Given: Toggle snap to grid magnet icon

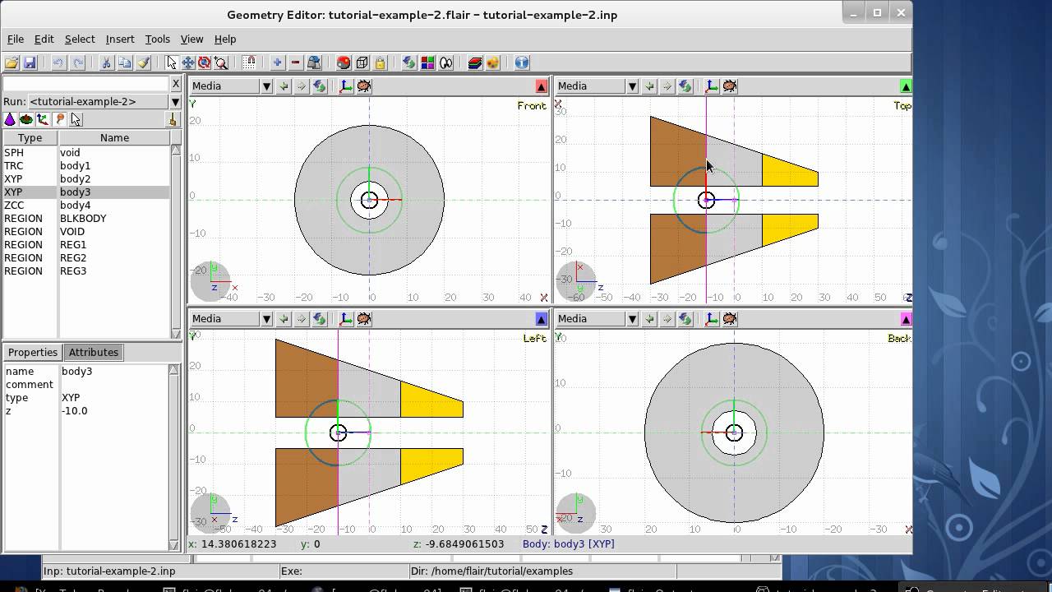Looking at the screenshot, I should 249,62.
